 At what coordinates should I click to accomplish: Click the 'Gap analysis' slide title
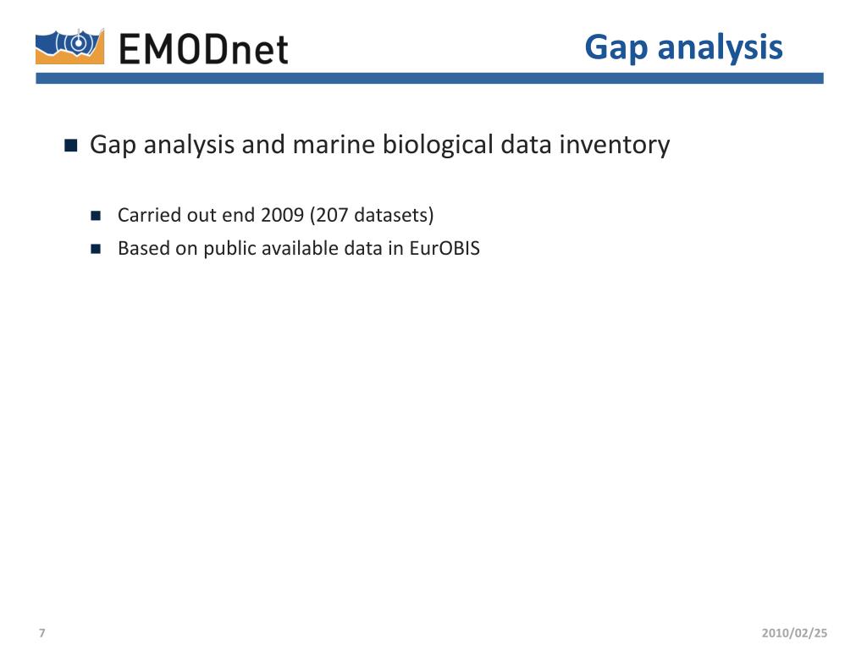pyautogui.click(x=684, y=48)
